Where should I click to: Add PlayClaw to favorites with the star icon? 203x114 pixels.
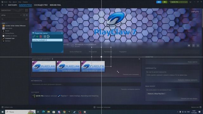[198, 46]
